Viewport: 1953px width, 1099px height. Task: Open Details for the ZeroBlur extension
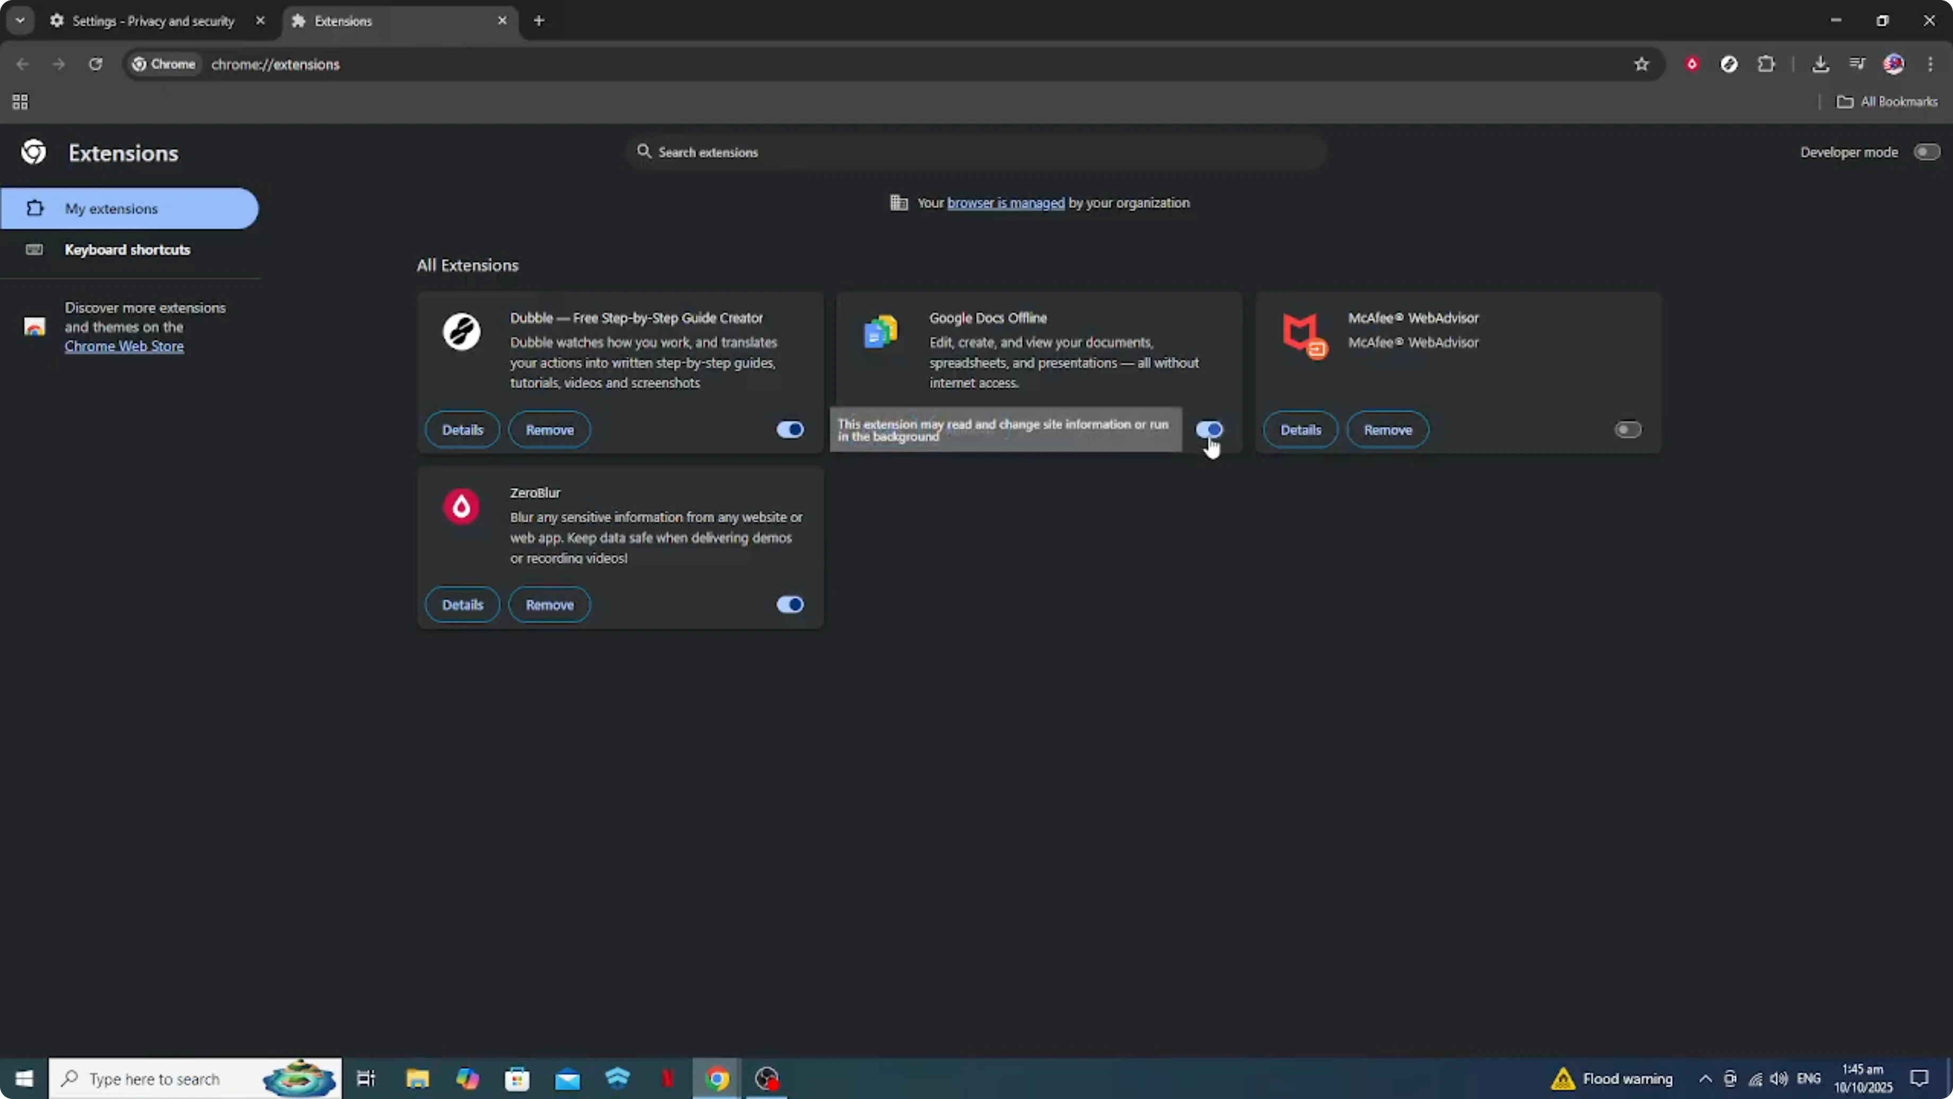tap(462, 605)
